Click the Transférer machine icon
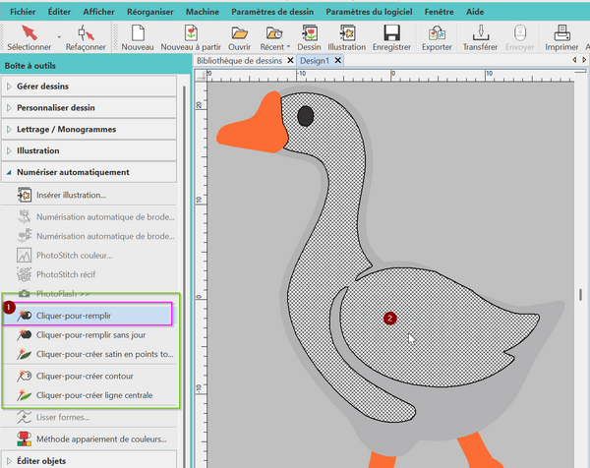Viewport: 590px width, 468px height. pos(479,36)
